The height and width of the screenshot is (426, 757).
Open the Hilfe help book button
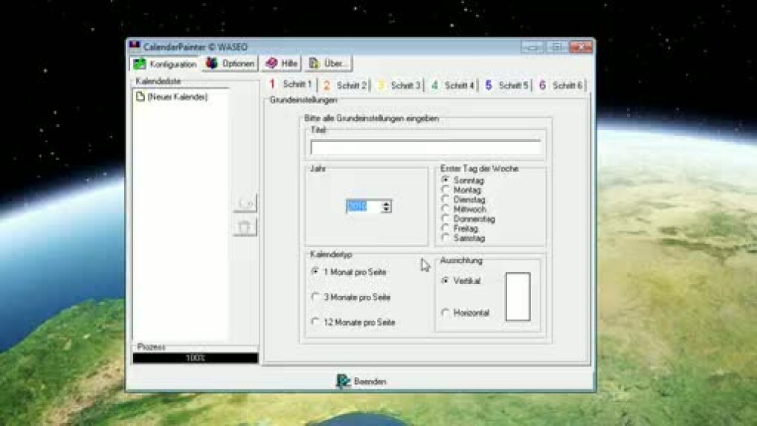[x=281, y=64]
